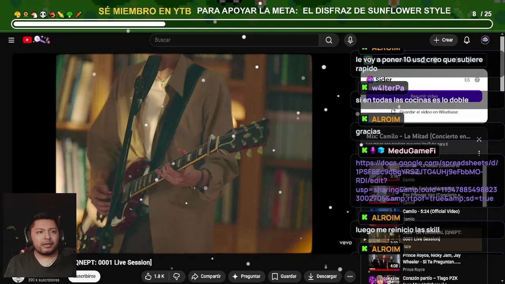Start voice search with microphone icon

click(x=350, y=40)
